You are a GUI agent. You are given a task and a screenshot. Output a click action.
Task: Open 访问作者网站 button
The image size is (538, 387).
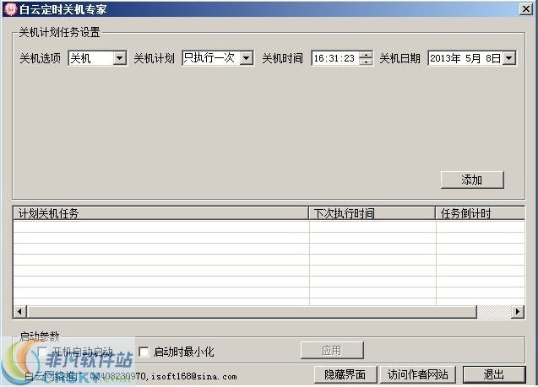pos(417,374)
